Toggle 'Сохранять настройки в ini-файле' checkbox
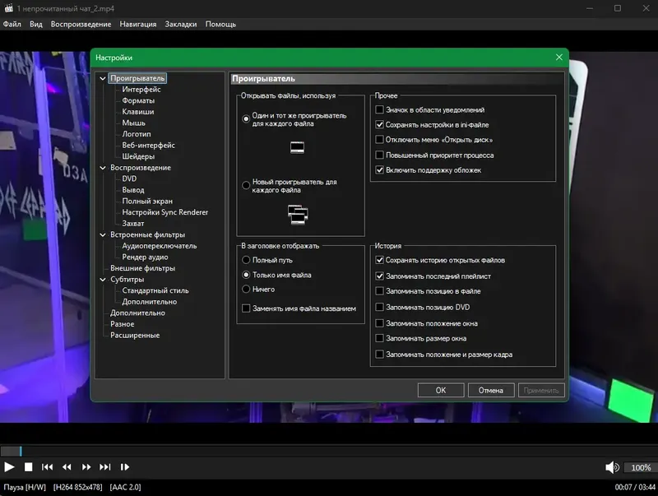The height and width of the screenshot is (496, 658). 379,125
